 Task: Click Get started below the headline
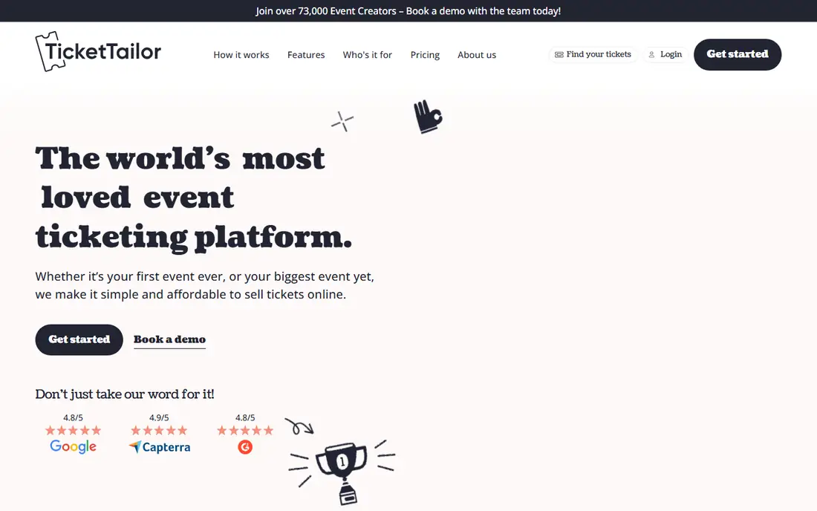point(79,339)
